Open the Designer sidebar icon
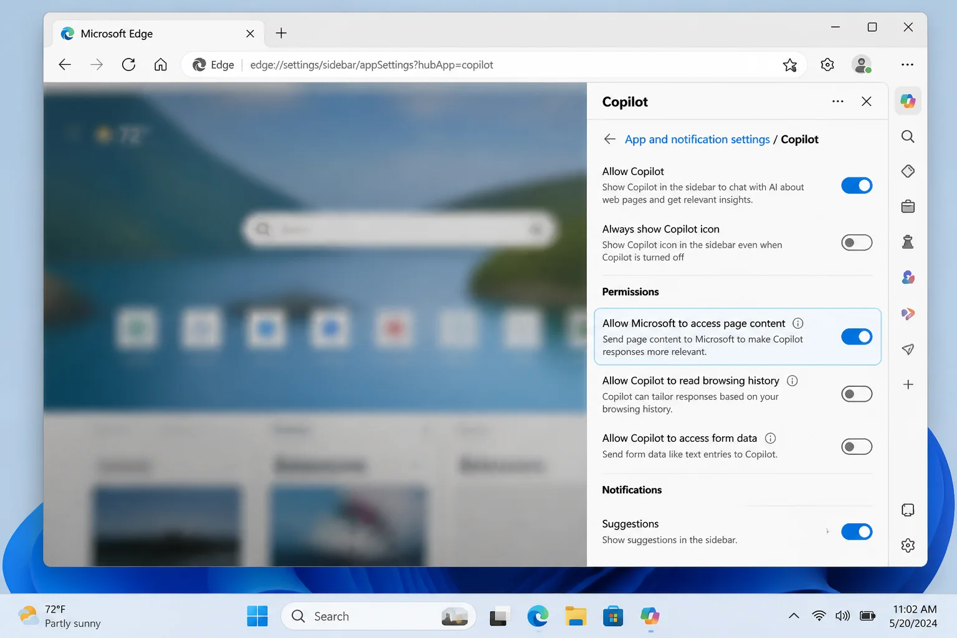The height and width of the screenshot is (638, 957). point(908,313)
